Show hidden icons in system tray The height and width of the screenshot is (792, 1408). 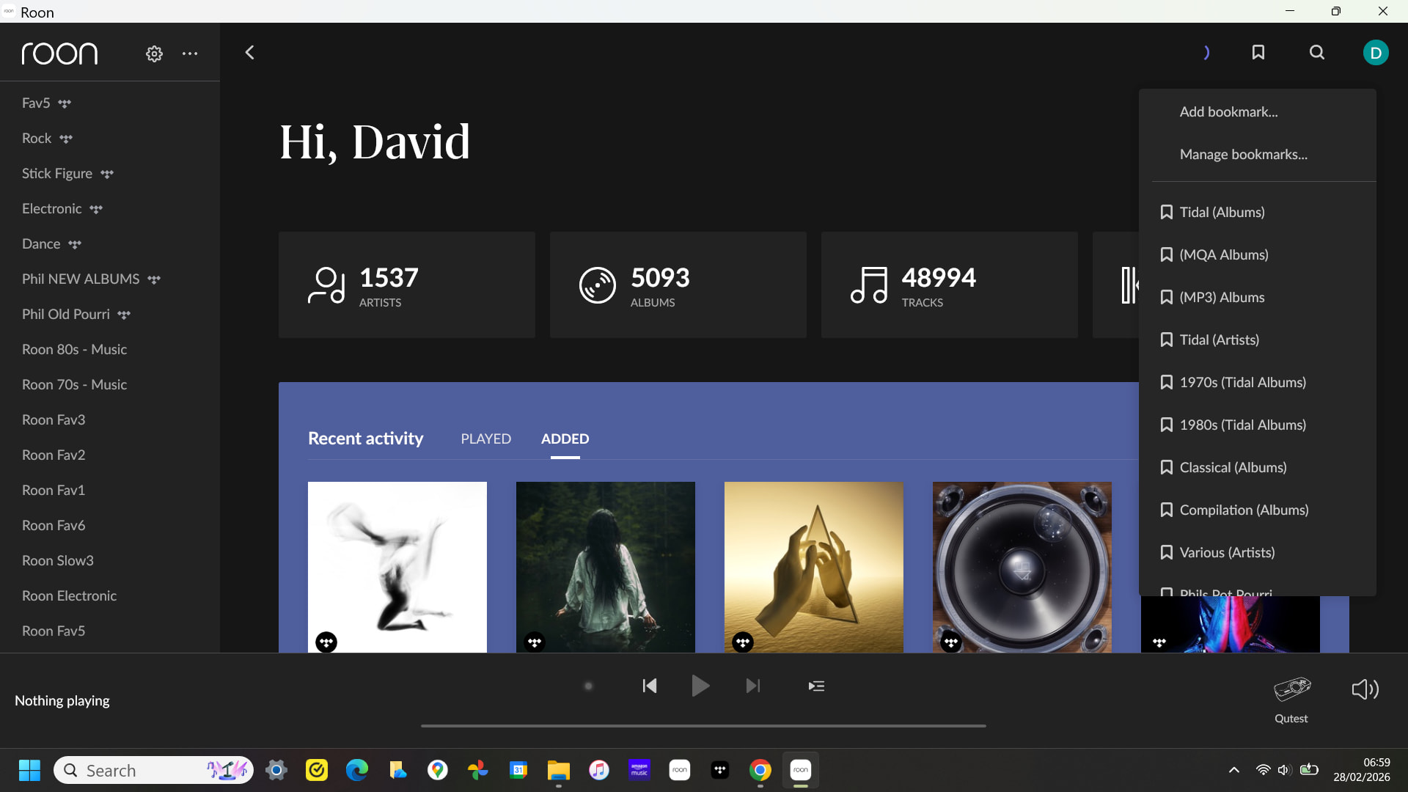(1234, 770)
